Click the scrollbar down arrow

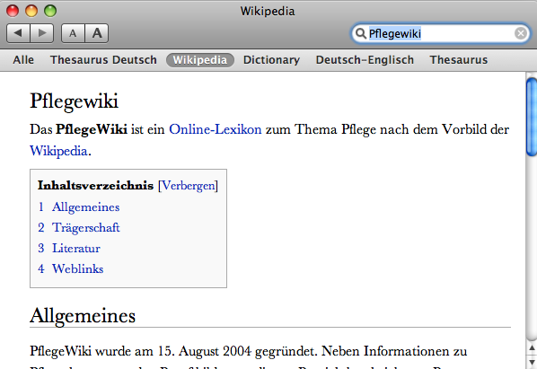pos(532,362)
